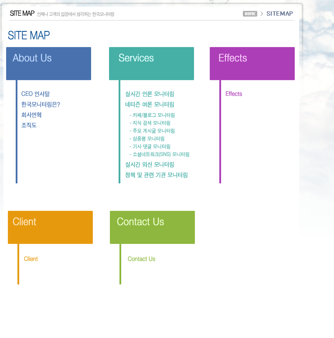The image size is (334, 338).
Task: Click the HOME breadcrumb button
Action: point(250,14)
